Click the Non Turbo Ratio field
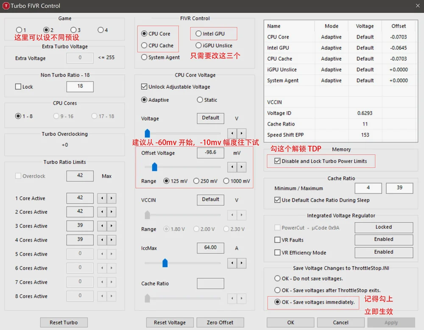Screen dimensions: 424x330 pos(80,87)
